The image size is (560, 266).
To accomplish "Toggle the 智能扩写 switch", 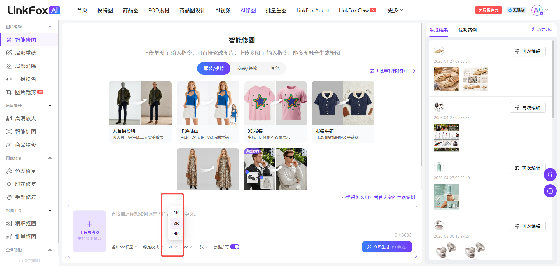I will (235, 247).
